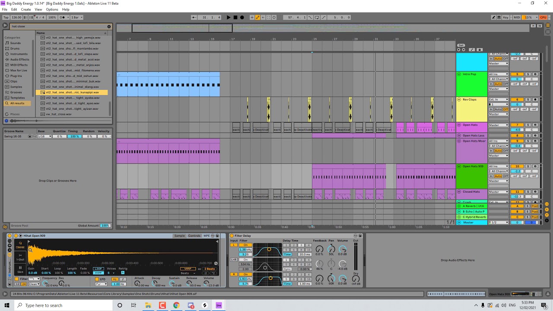The image size is (553, 311).
Task: Open the Edit menu
Action: click(14, 10)
